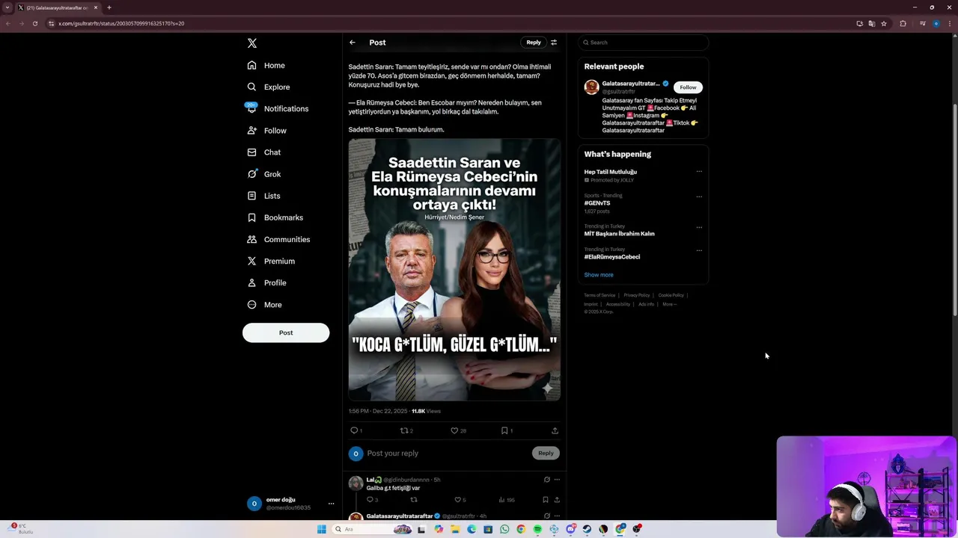Share the main post
The image size is (958, 538).
pos(555,430)
